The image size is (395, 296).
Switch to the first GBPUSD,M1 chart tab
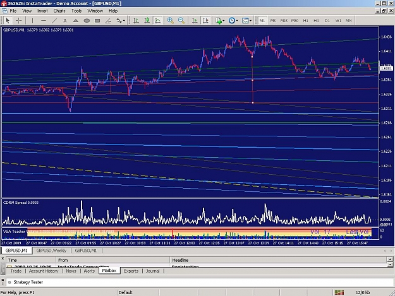tap(16, 251)
